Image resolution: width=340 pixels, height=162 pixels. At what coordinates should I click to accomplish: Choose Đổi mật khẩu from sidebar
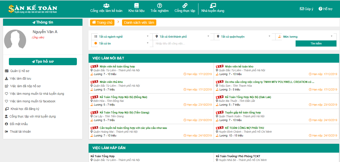coord(19,124)
